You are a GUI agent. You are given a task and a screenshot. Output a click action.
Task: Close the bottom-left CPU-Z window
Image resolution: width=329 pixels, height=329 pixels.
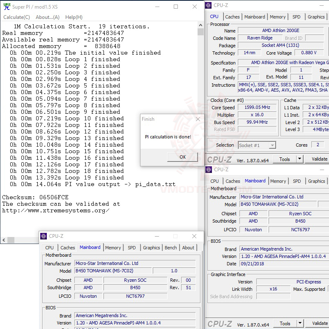[194, 236]
